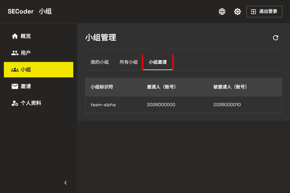Screen dimensions: 290x193
Task: Select 小组 sidebar item
Action: coord(38,69)
